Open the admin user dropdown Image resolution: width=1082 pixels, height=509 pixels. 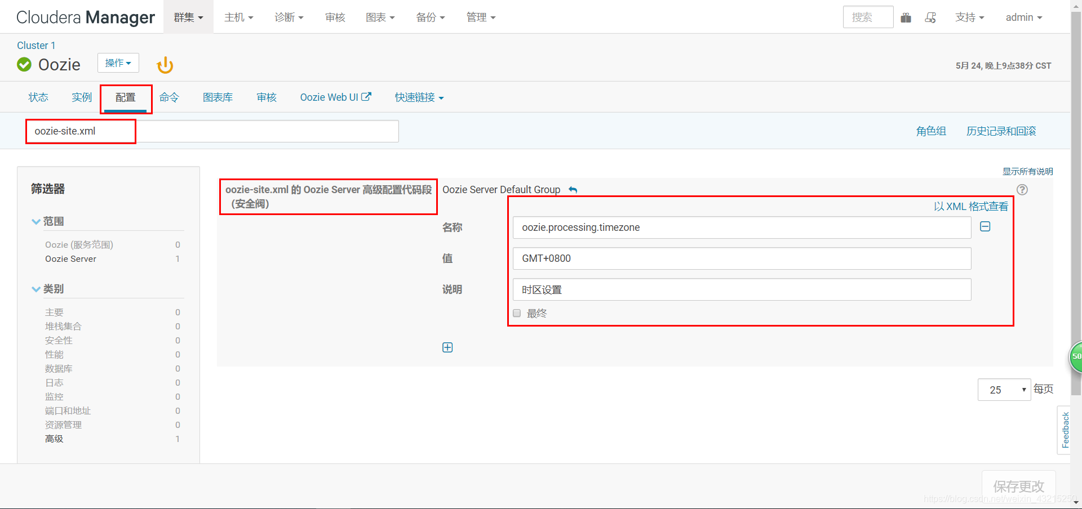pyautogui.click(x=1024, y=17)
